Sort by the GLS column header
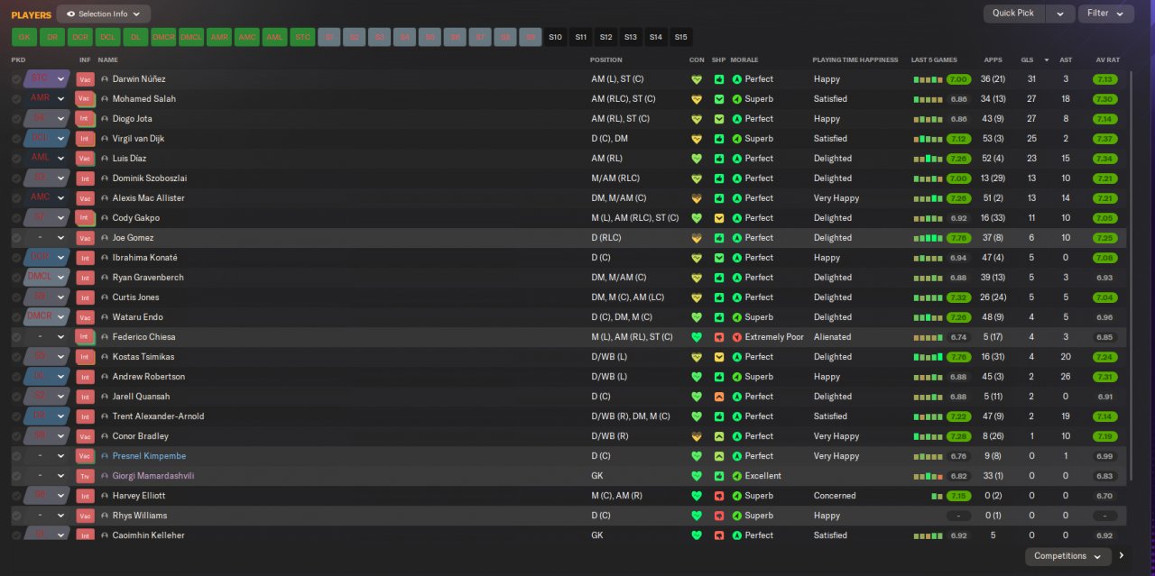 (1026, 59)
